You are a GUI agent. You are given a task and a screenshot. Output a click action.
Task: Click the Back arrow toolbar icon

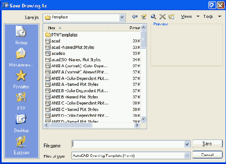[x=135, y=17]
